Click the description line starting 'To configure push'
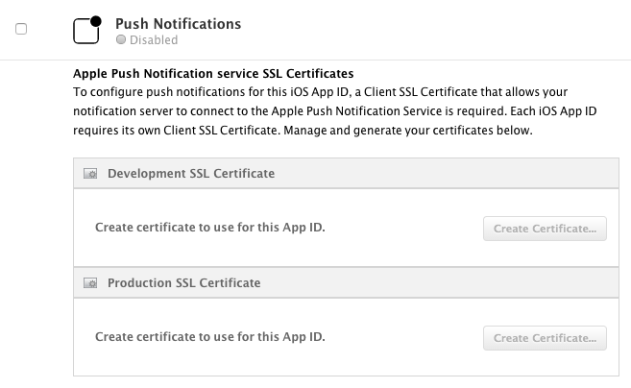Viewport: 631px width, 388px height. 321,92
